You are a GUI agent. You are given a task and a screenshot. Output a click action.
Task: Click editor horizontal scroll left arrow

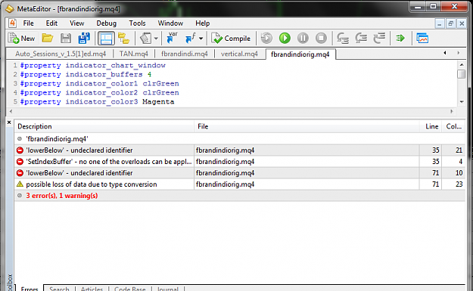coord(11,111)
